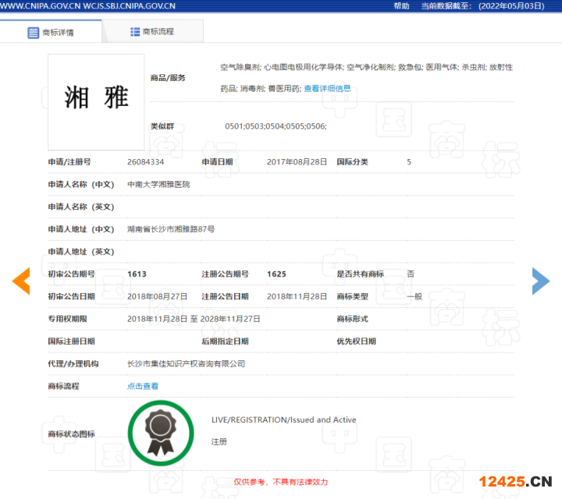Select registration announcement issue 1625
The height and width of the screenshot is (499, 562).
[x=276, y=274]
